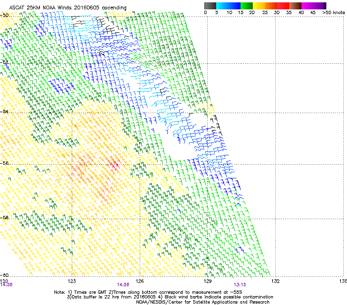Click the cyan 5-10 knots legend swatch
This screenshot has width=347, height=305.
pos(222,6)
